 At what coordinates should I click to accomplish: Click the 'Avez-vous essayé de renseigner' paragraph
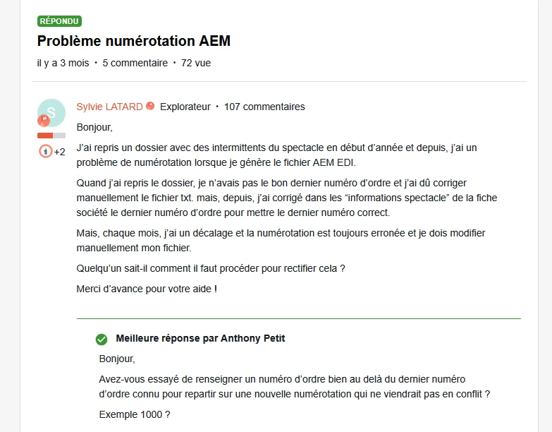tap(294, 387)
